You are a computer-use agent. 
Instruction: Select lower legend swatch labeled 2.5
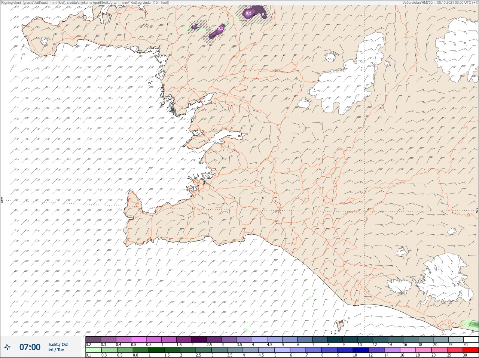203,350
